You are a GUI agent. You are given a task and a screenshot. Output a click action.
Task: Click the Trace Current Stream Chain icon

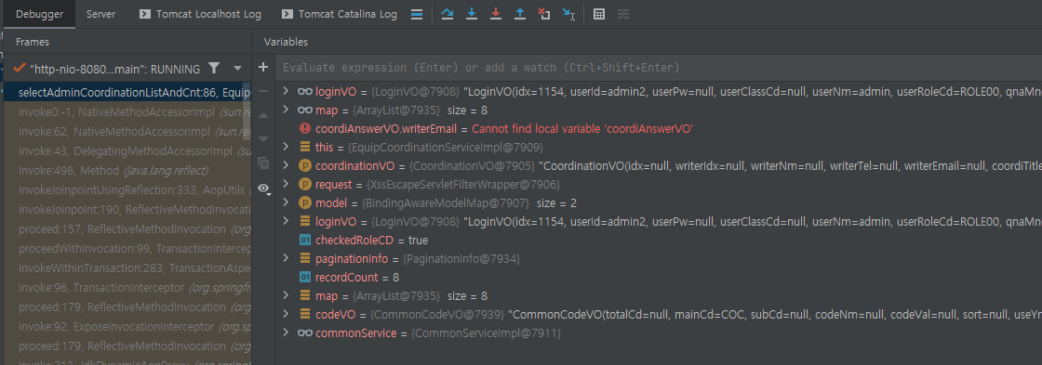pyautogui.click(x=622, y=14)
